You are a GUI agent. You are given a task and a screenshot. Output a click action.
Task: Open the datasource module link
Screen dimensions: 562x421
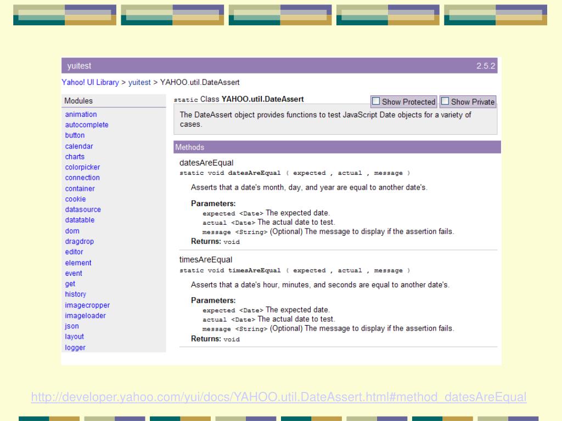click(x=83, y=209)
